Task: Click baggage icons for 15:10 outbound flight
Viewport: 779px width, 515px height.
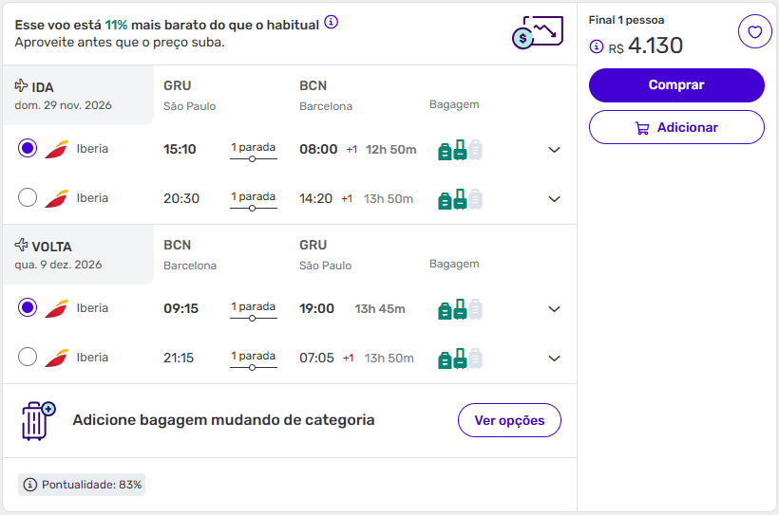Action: click(460, 150)
